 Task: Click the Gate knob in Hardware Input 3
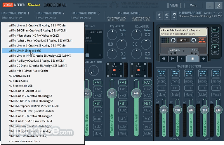[x=93, y=71]
